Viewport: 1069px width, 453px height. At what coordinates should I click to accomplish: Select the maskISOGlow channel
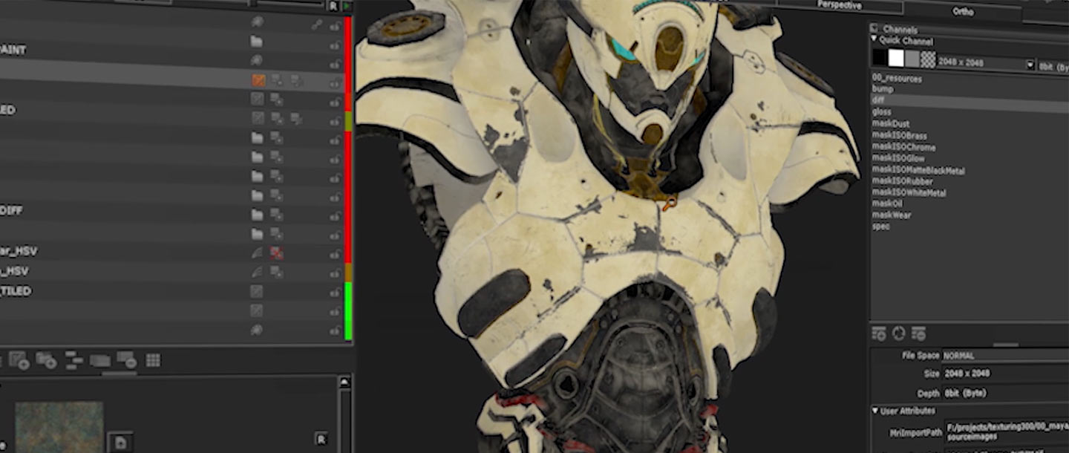899,159
